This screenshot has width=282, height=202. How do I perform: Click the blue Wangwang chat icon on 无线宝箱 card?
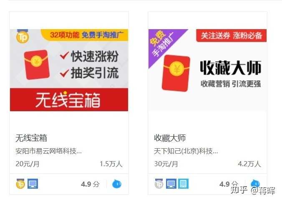click(117, 184)
